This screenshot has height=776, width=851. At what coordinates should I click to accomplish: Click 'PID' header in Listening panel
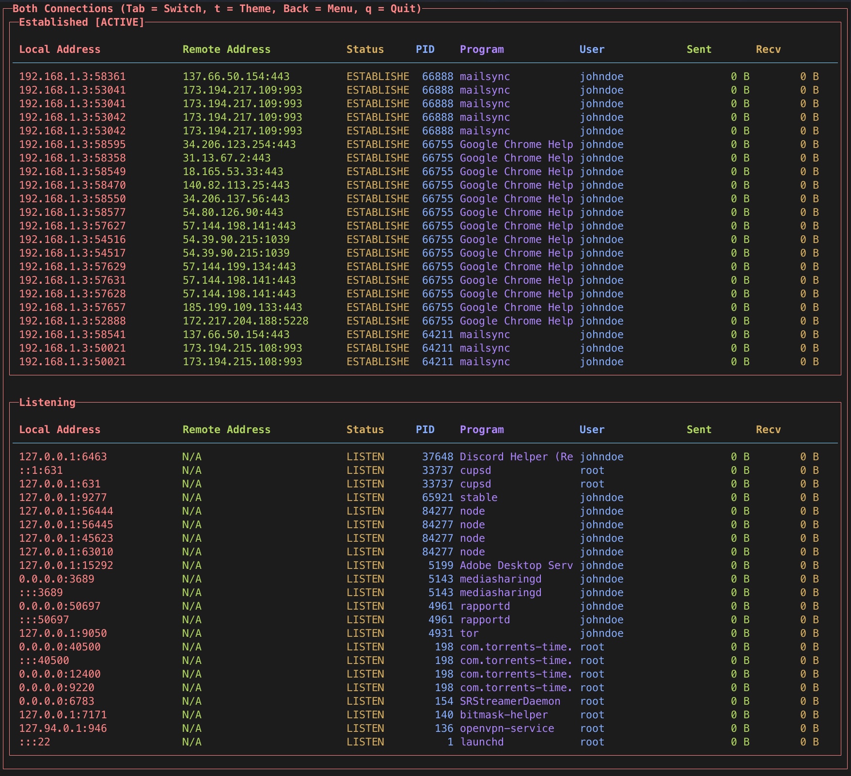click(x=425, y=430)
